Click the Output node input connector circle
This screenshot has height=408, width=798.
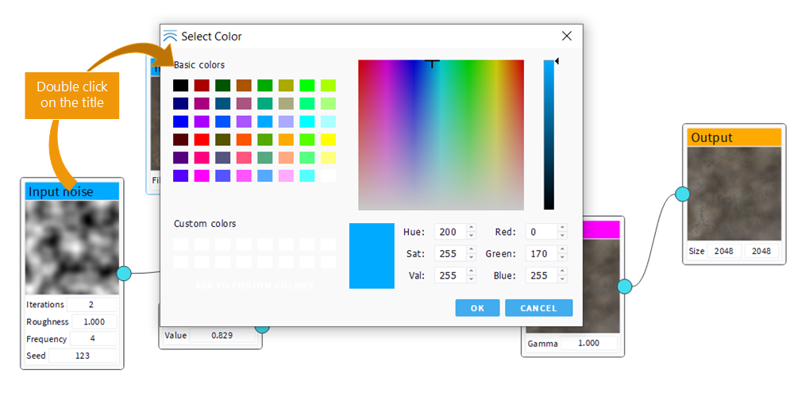click(682, 194)
